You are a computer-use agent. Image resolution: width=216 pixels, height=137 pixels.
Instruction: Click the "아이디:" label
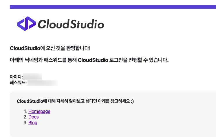pos(16,77)
